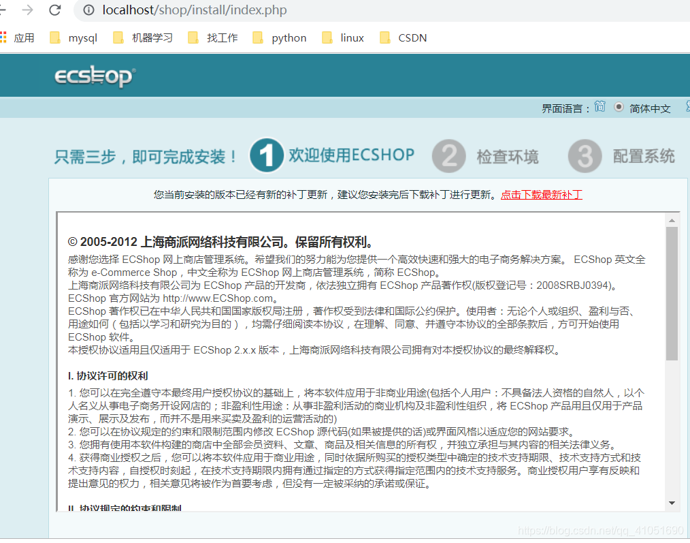Click the step 1 circle icon

coord(267,155)
